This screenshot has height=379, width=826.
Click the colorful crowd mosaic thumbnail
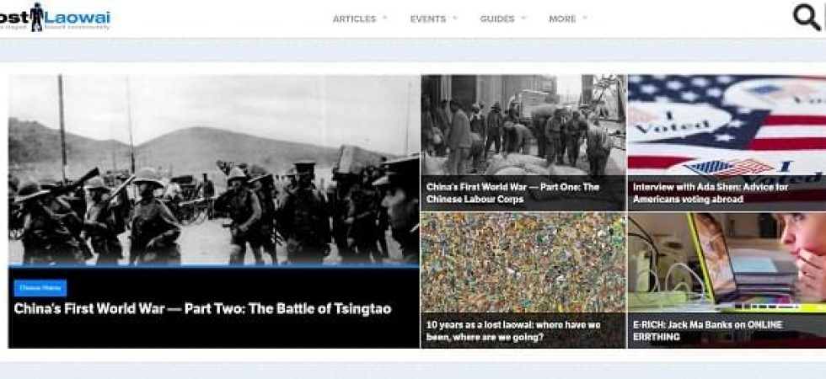(523, 263)
